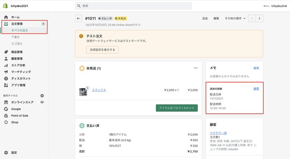Open ストア分析 in the sidebar
The width and height of the screenshot is (290, 159).
tap(18, 65)
